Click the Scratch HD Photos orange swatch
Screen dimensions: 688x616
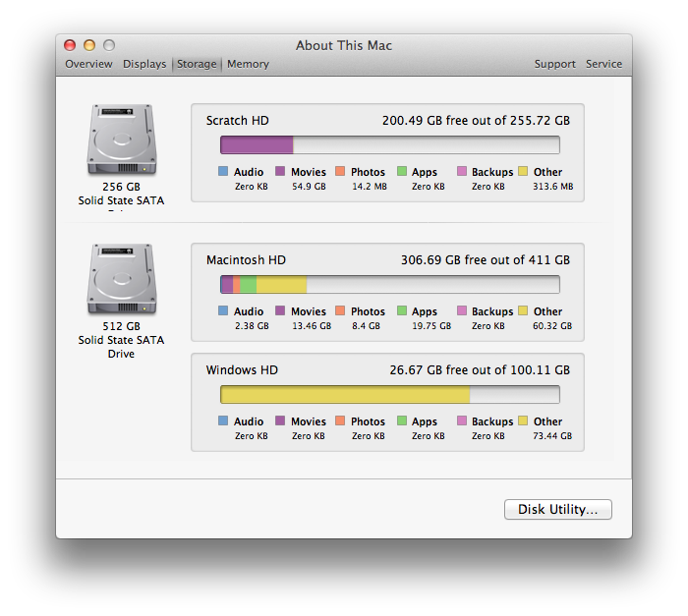[x=340, y=171]
